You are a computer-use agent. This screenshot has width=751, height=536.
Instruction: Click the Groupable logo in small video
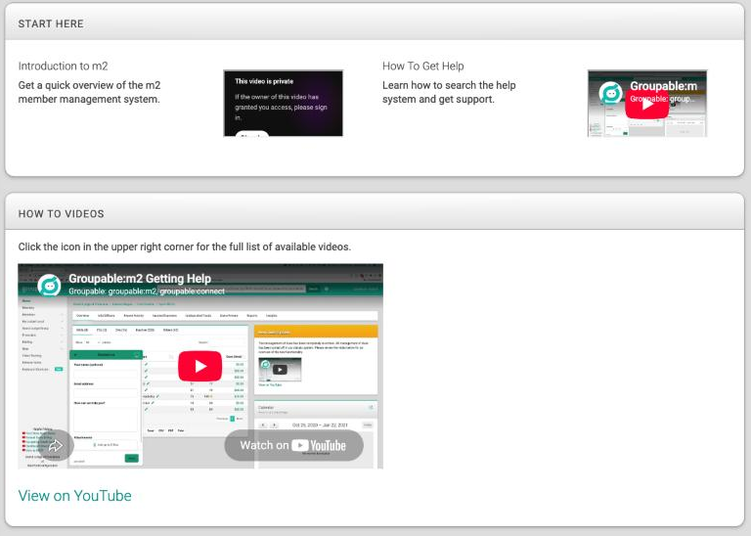coord(610,93)
